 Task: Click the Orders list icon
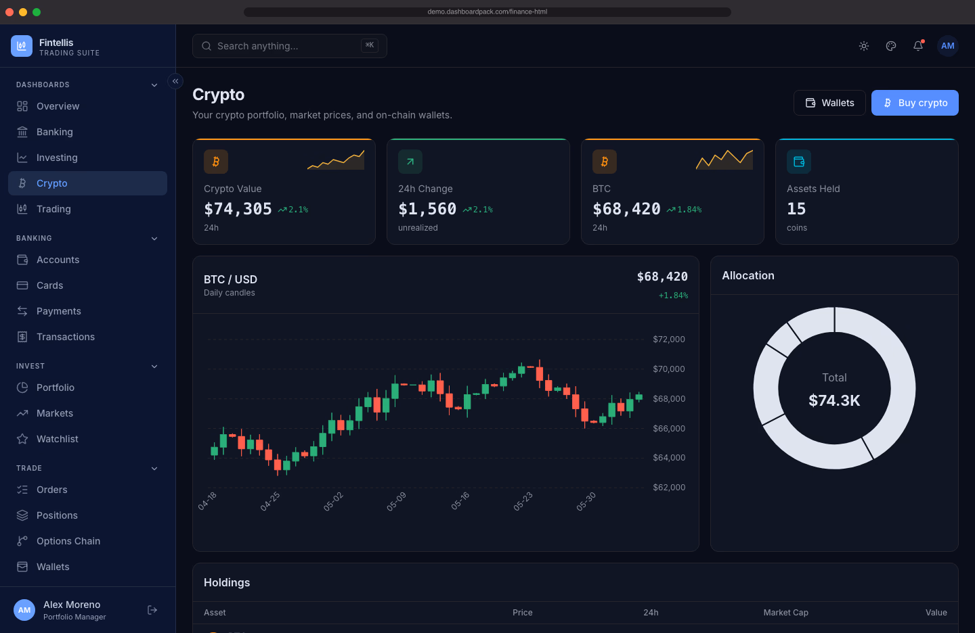click(22, 490)
